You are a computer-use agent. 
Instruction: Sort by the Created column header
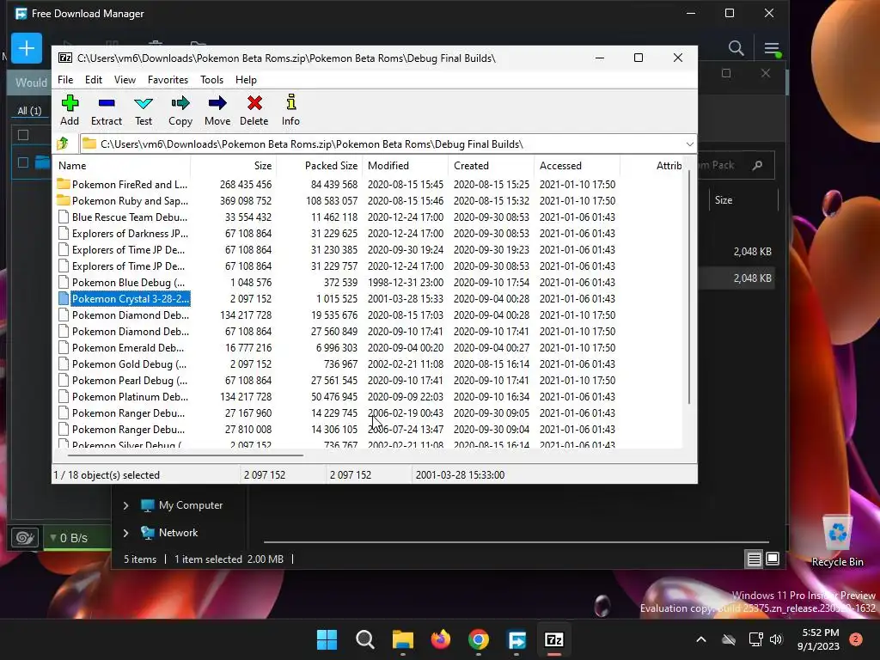point(491,166)
